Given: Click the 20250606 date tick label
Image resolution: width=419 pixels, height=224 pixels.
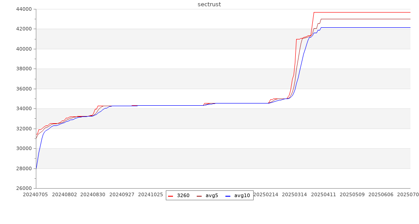Looking at the screenshot, I should pos(381,195).
